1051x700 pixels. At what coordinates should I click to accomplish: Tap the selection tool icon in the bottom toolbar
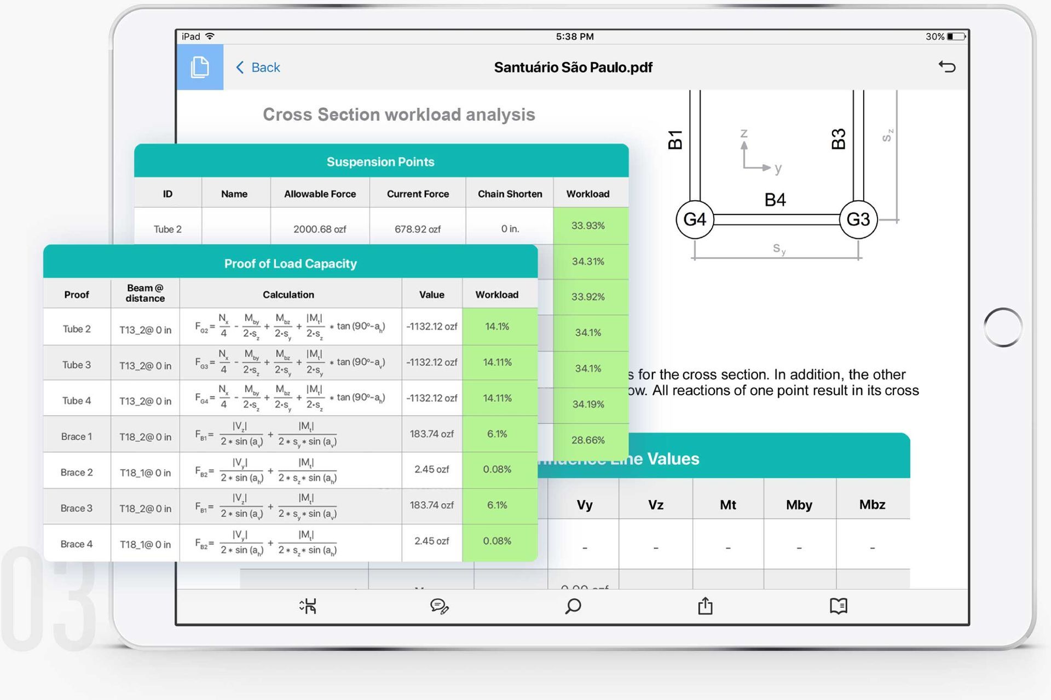click(308, 606)
